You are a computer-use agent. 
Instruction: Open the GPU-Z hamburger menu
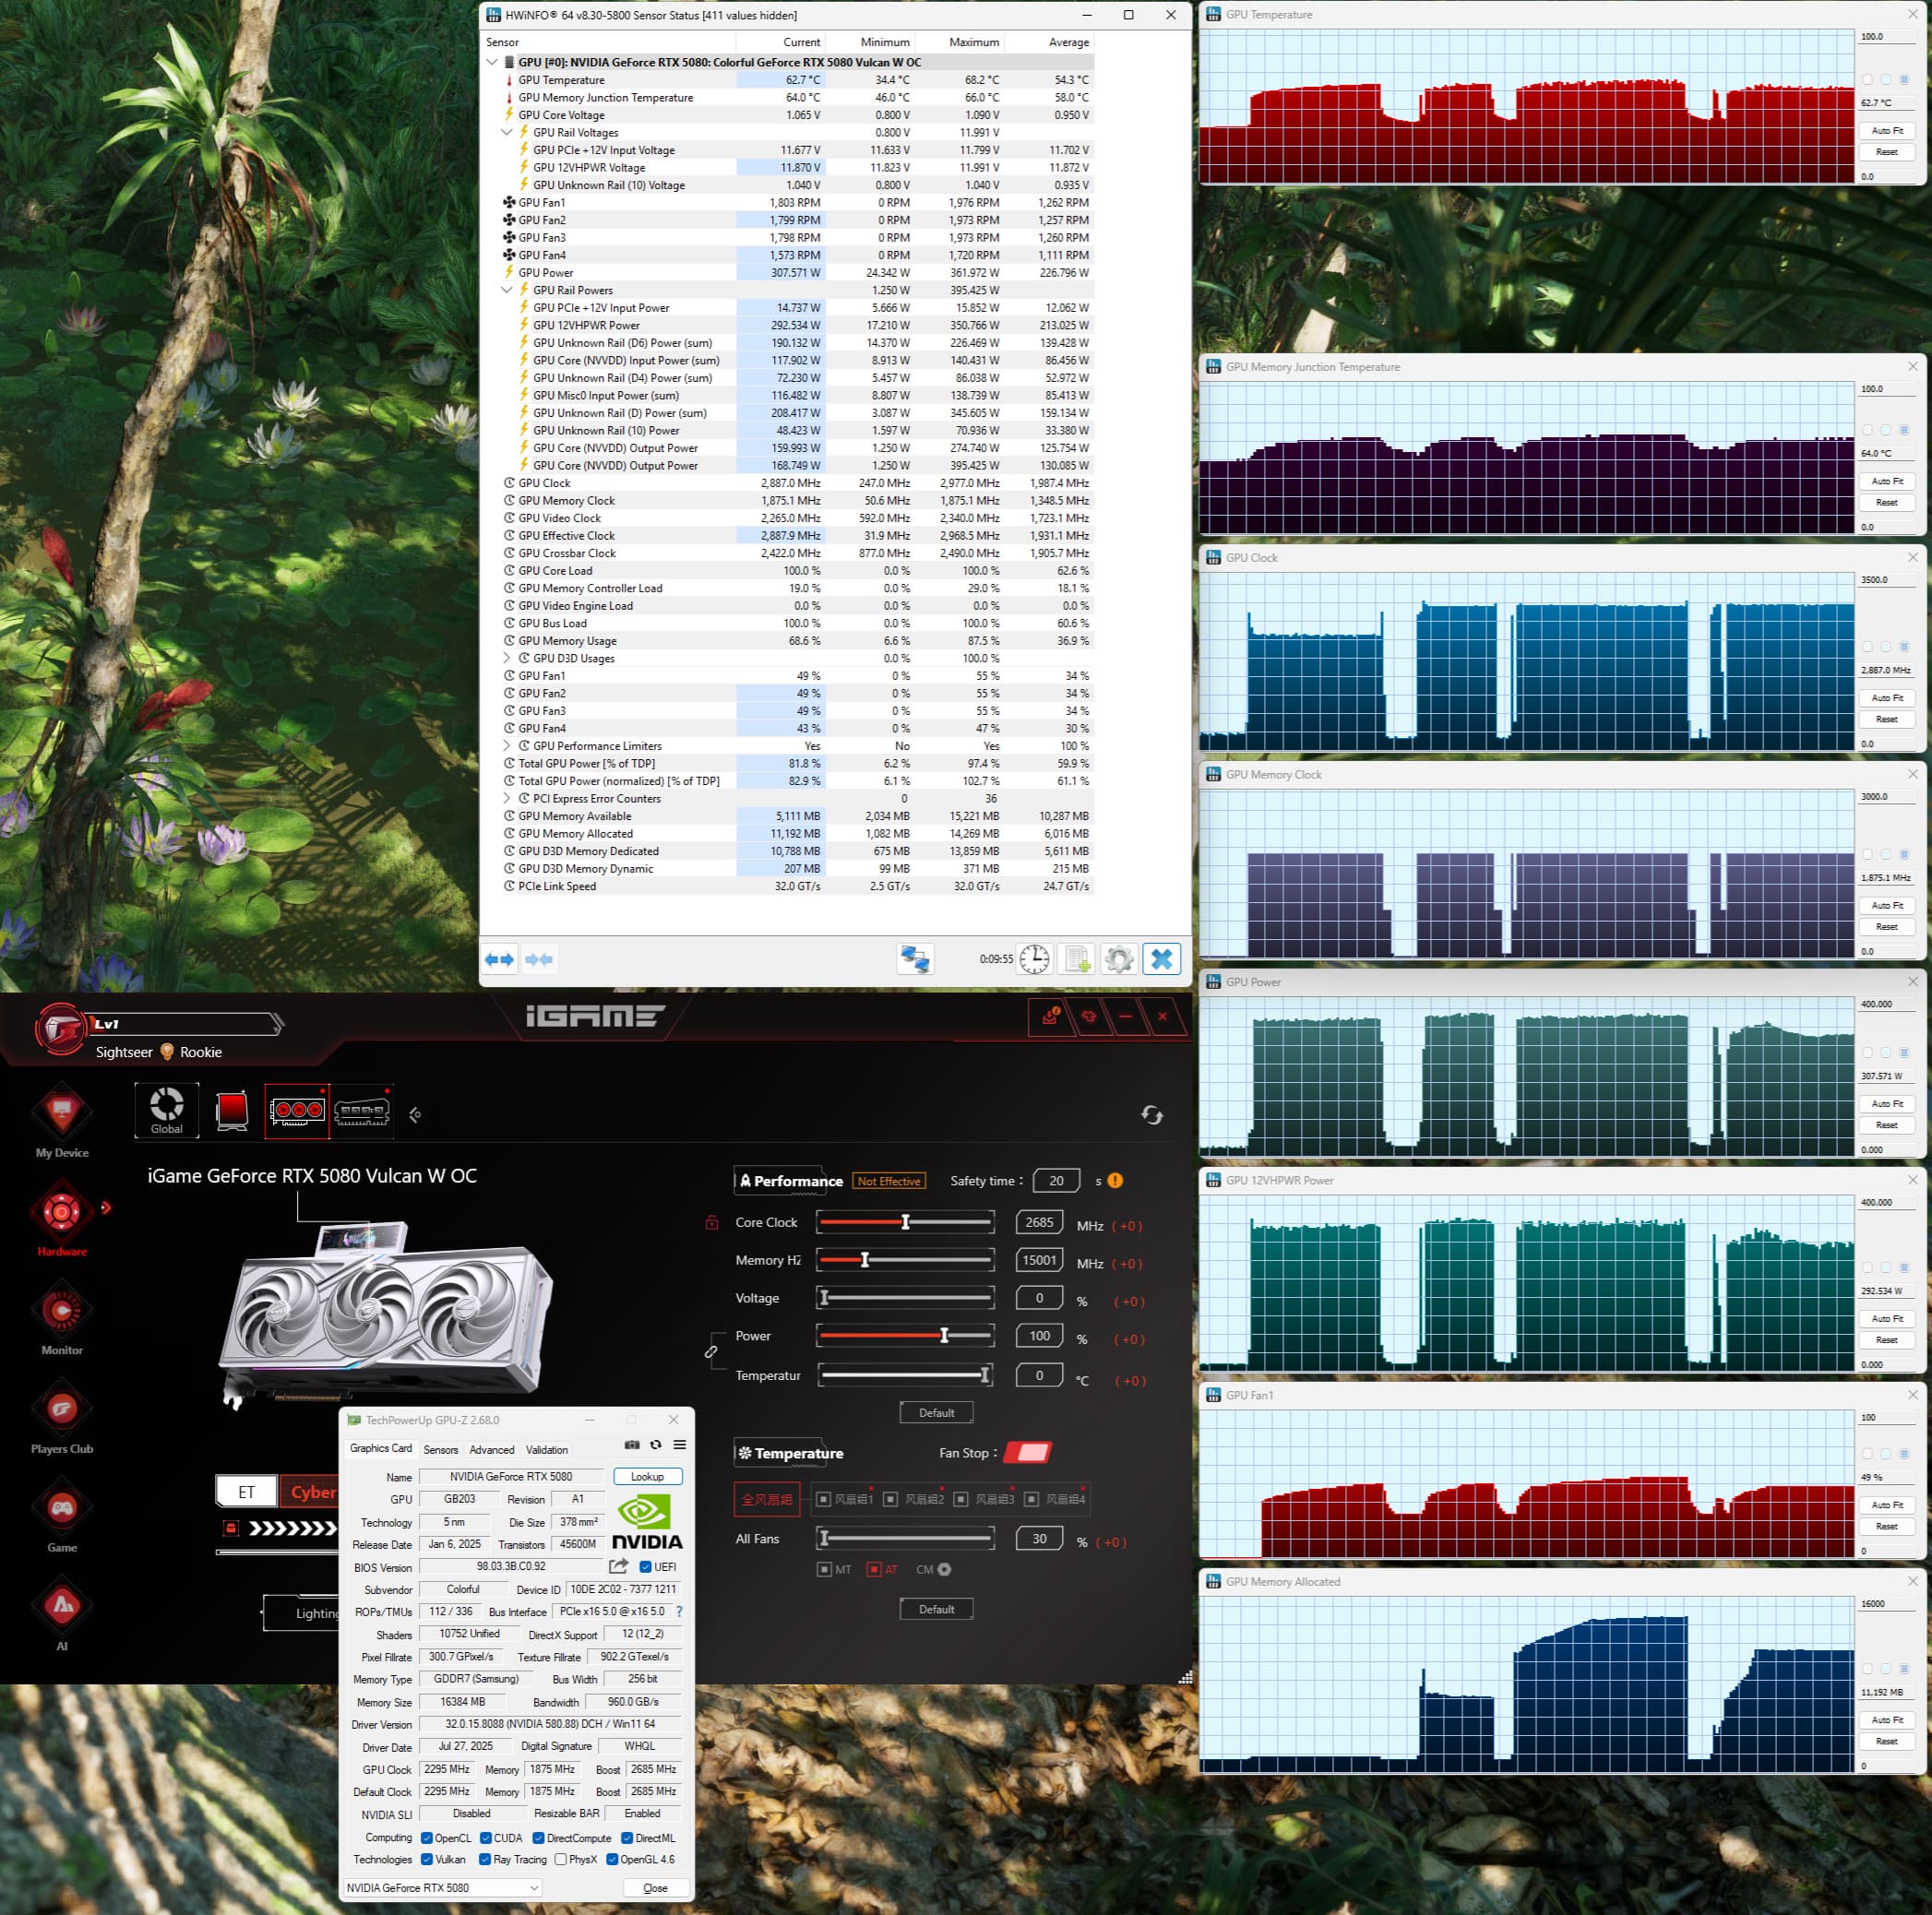(680, 1445)
